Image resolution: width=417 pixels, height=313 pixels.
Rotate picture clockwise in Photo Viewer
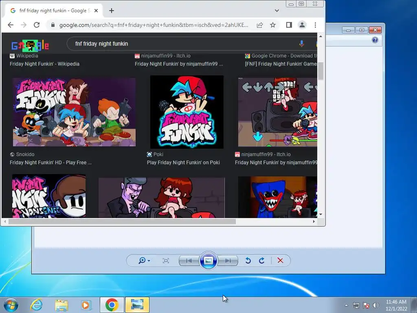tap(262, 260)
